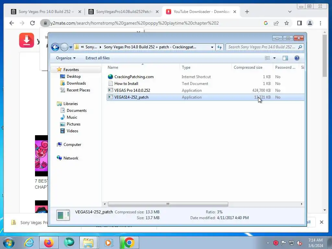Change the view with the views icon
Image resolution: width=332 pixels, height=249 pixels.
tap(267, 58)
